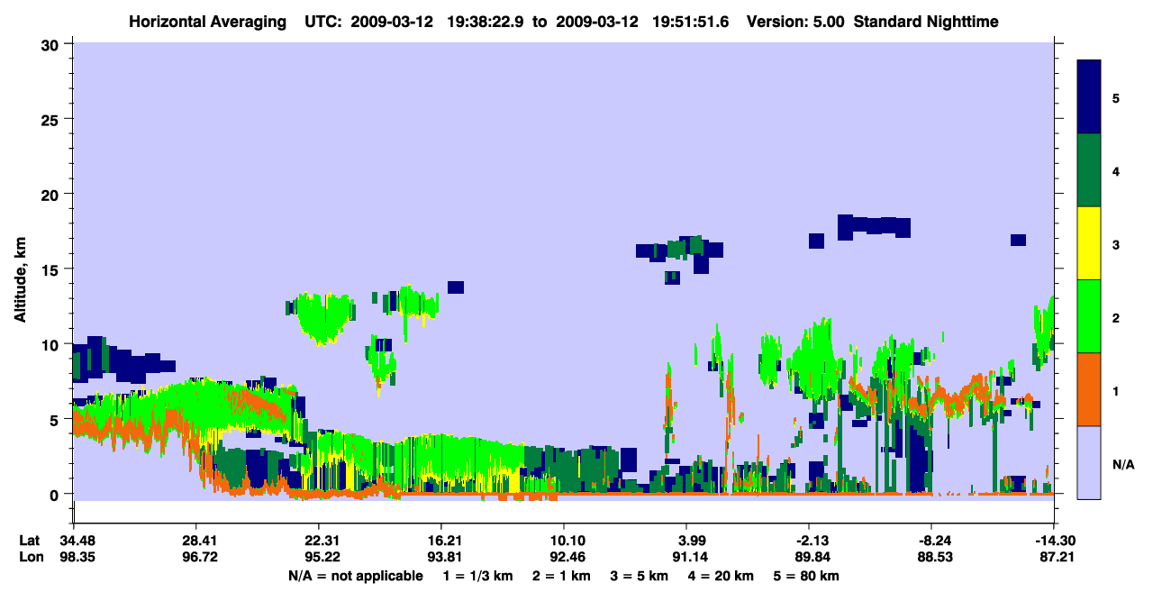Viewport: 1171px width, 601px height.
Task: Click the altitude tick label '10'
Action: coord(51,344)
